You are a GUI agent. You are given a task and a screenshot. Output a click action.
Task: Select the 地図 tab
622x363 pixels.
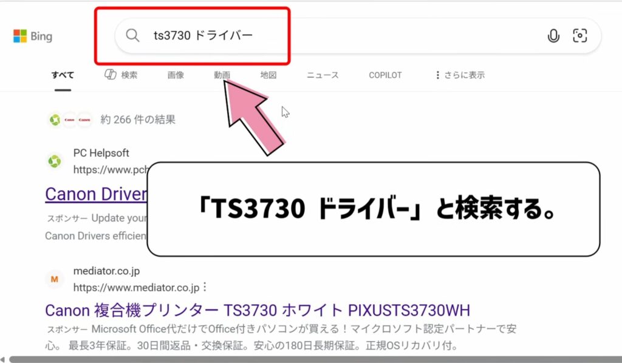tap(268, 75)
